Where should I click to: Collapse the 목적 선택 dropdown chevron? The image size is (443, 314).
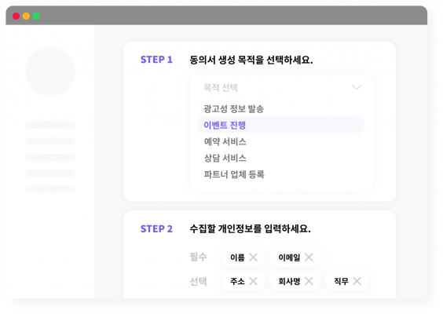point(357,87)
